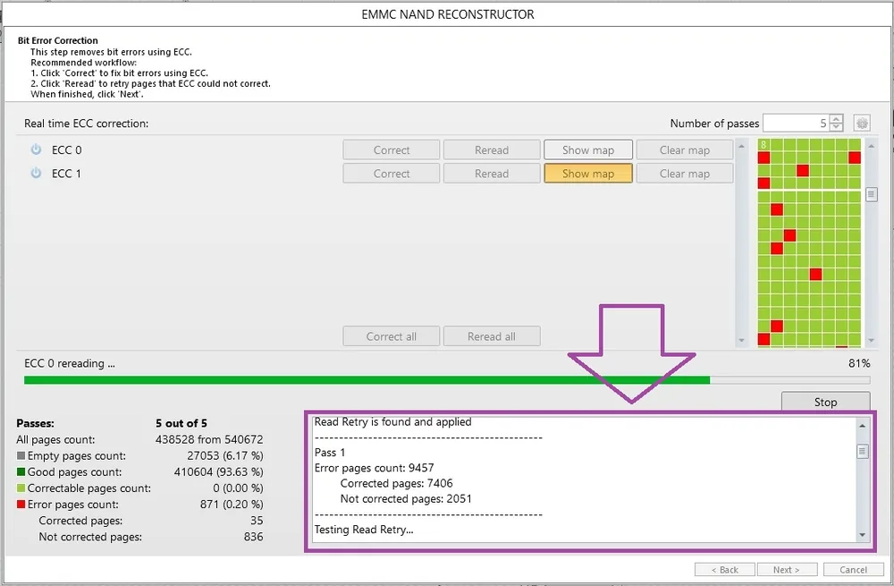Click the log scrollbar up arrow
The image size is (894, 586).
[862, 425]
